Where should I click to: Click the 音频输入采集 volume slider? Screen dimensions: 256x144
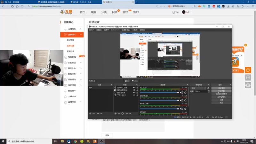(159, 109)
